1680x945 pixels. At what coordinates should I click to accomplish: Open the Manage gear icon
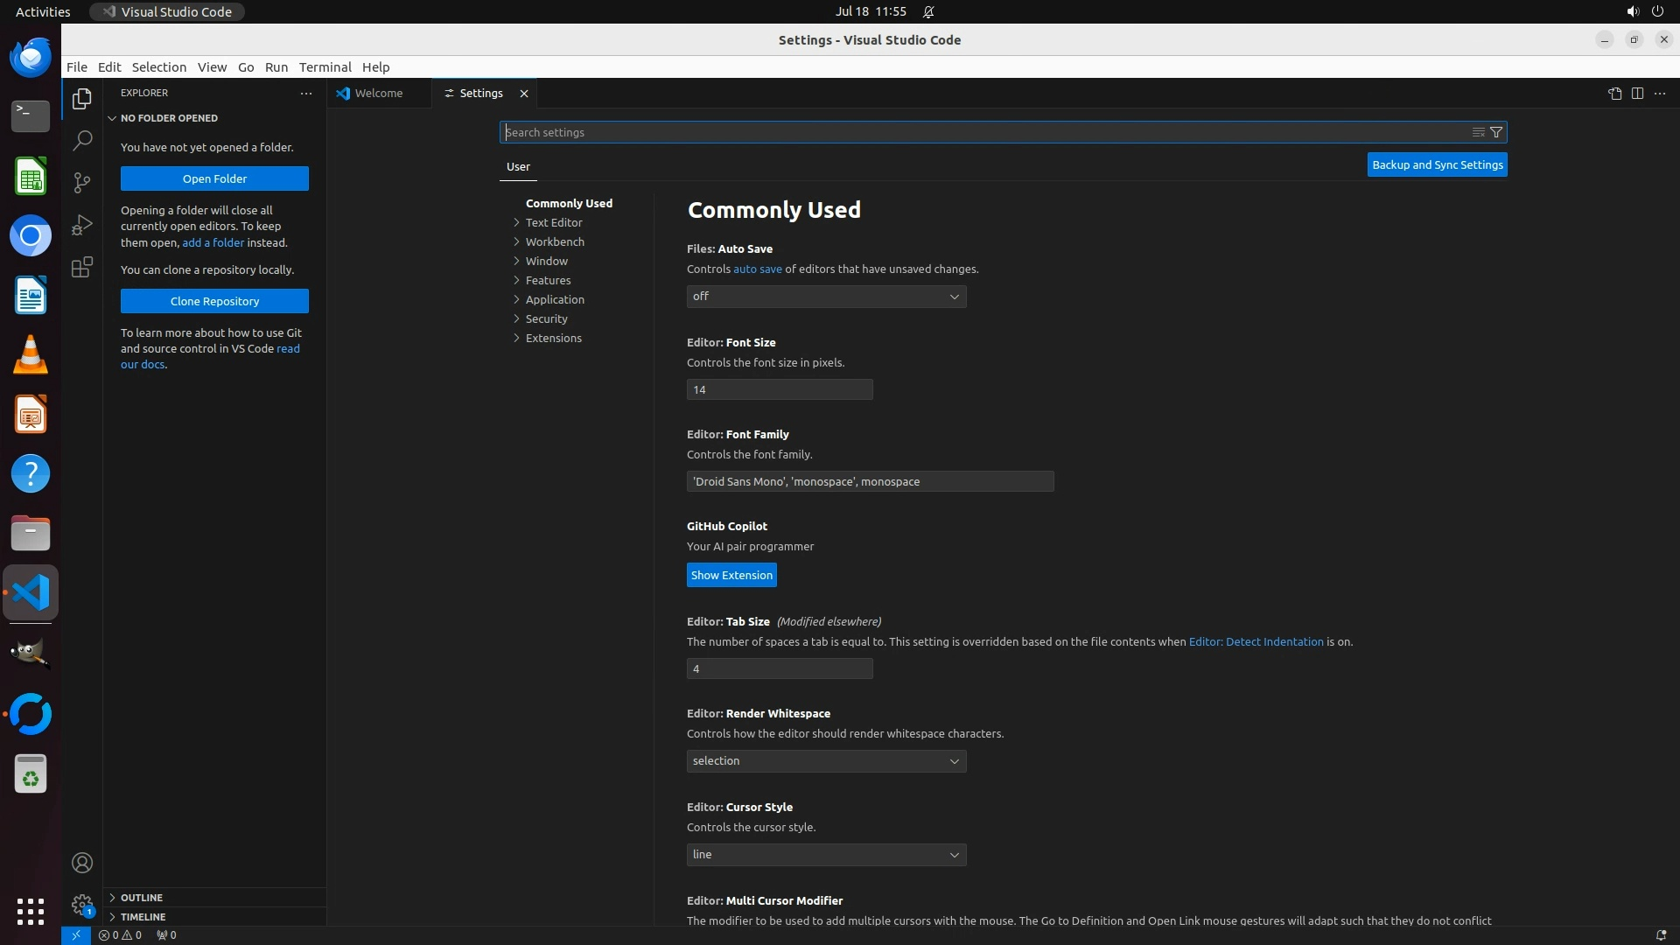tap(81, 905)
